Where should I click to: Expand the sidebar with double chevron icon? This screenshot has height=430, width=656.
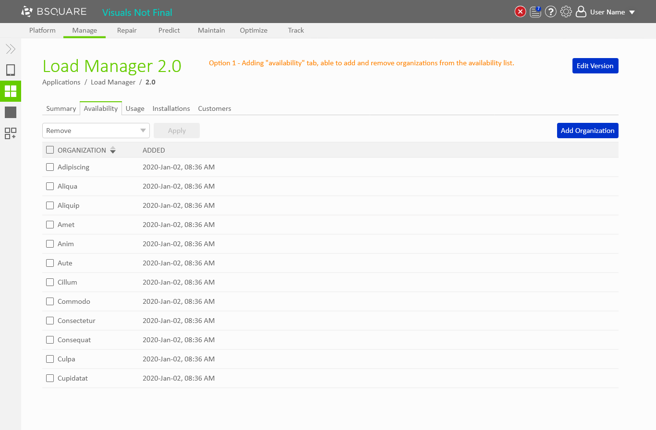[11, 49]
